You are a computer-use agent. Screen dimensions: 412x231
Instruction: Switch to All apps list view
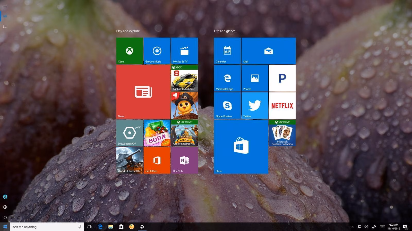[x=5, y=26]
